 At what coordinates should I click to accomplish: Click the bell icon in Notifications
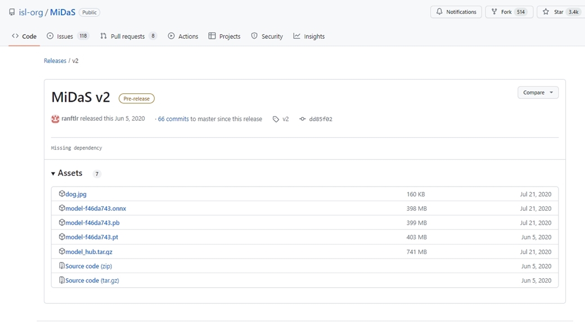(x=439, y=12)
